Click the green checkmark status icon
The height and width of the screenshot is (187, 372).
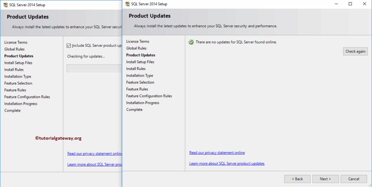click(x=191, y=42)
